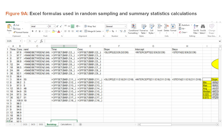Toggle underline formatting
The height and width of the screenshot is (133, 222).
tap(39, 31)
